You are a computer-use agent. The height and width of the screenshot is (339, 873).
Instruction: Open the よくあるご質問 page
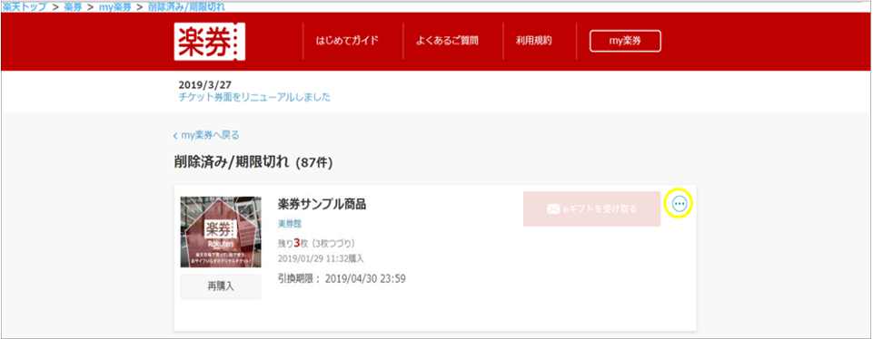[447, 41]
